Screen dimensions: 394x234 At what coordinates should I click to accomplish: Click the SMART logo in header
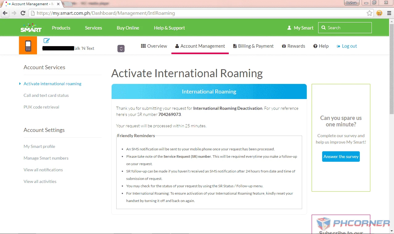point(31,28)
